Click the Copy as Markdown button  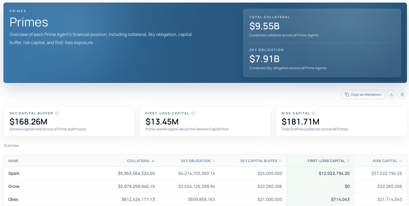tap(363, 94)
